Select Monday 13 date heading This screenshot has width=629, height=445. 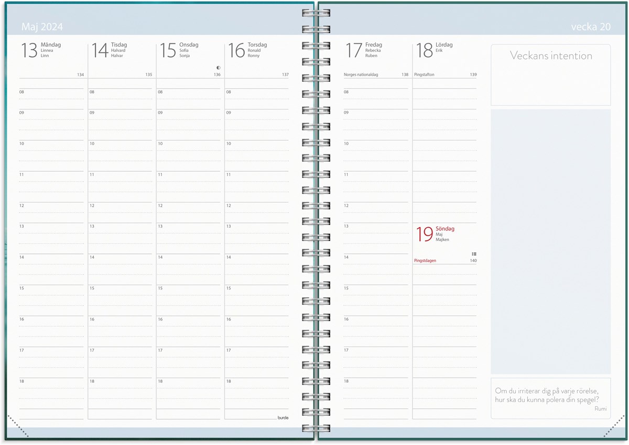[x=41, y=50]
